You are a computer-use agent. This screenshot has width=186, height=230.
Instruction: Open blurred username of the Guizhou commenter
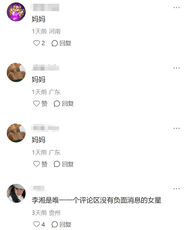pos(39,188)
